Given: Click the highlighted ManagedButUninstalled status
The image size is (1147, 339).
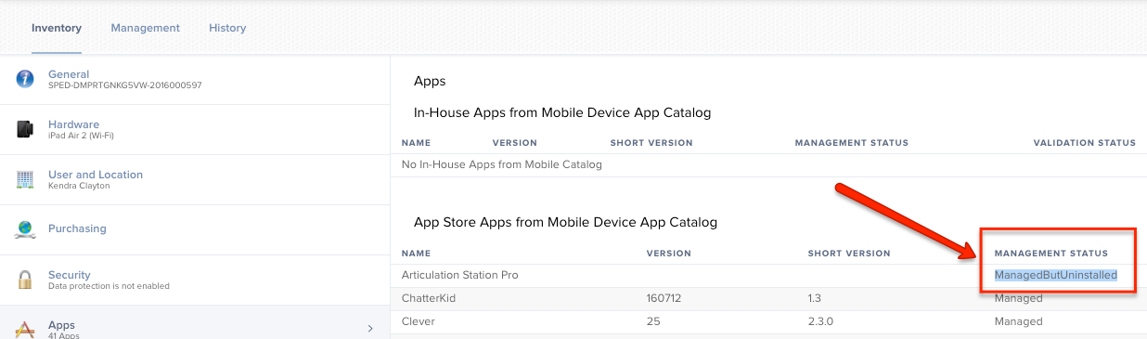Looking at the screenshot, I should [x=1055, y=275].
